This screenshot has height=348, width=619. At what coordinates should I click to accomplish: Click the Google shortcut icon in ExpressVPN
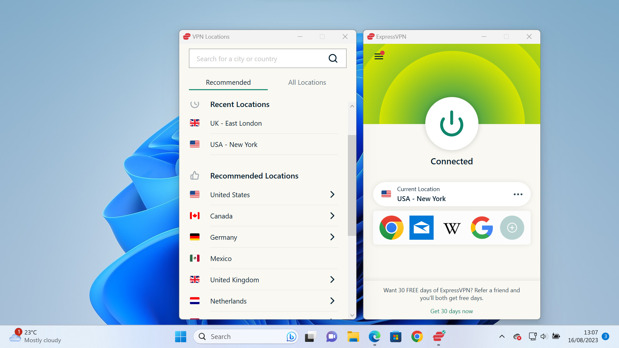[x=482, y=227]
